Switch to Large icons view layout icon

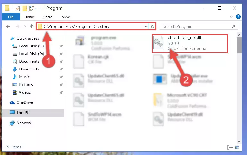tap(237, 147)
